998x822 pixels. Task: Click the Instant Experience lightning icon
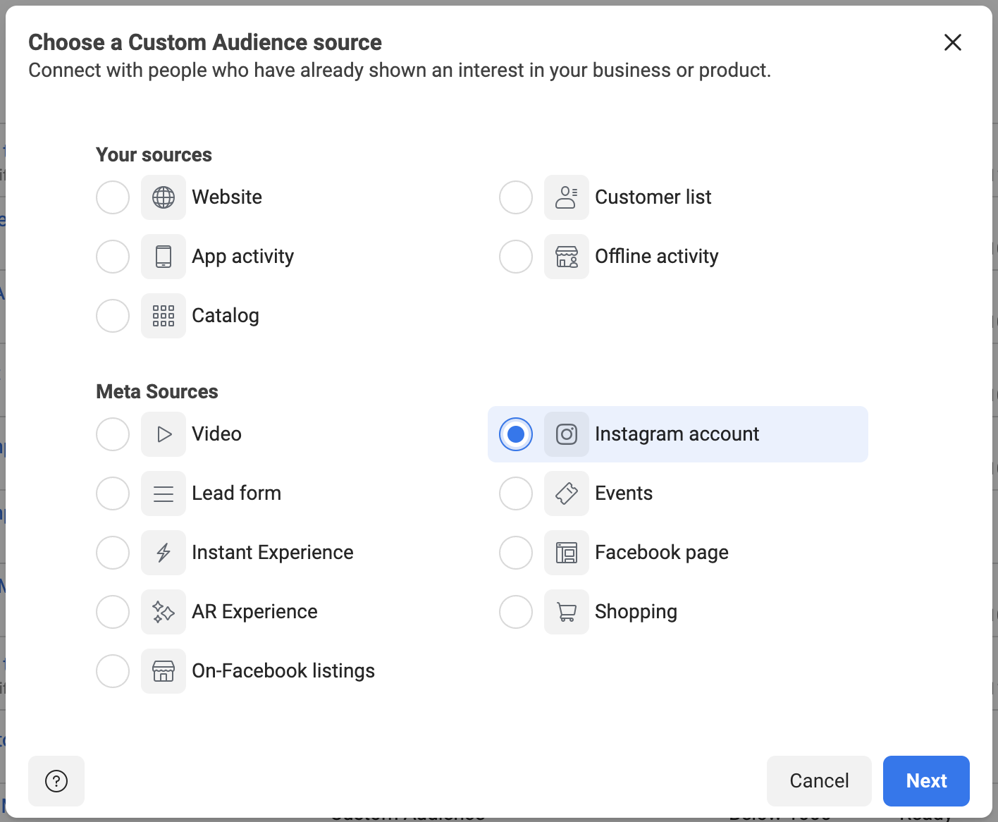[164, 553]
